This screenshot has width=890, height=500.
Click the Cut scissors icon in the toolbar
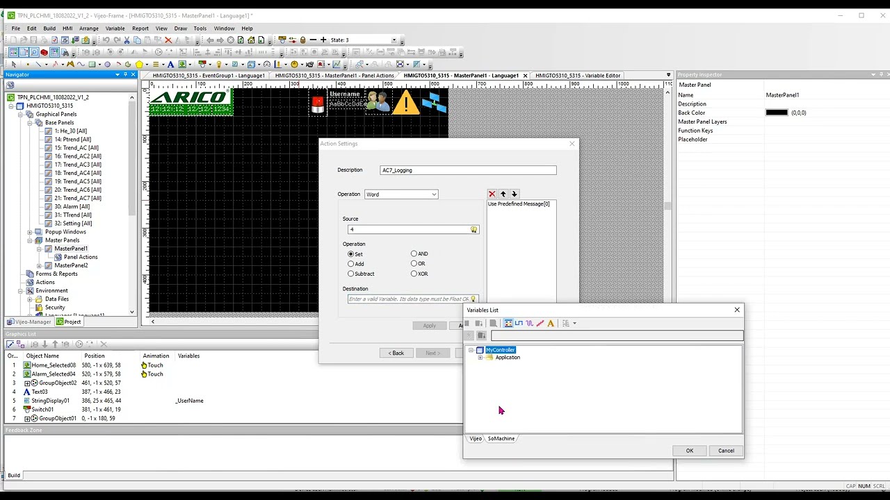point(127,40)
